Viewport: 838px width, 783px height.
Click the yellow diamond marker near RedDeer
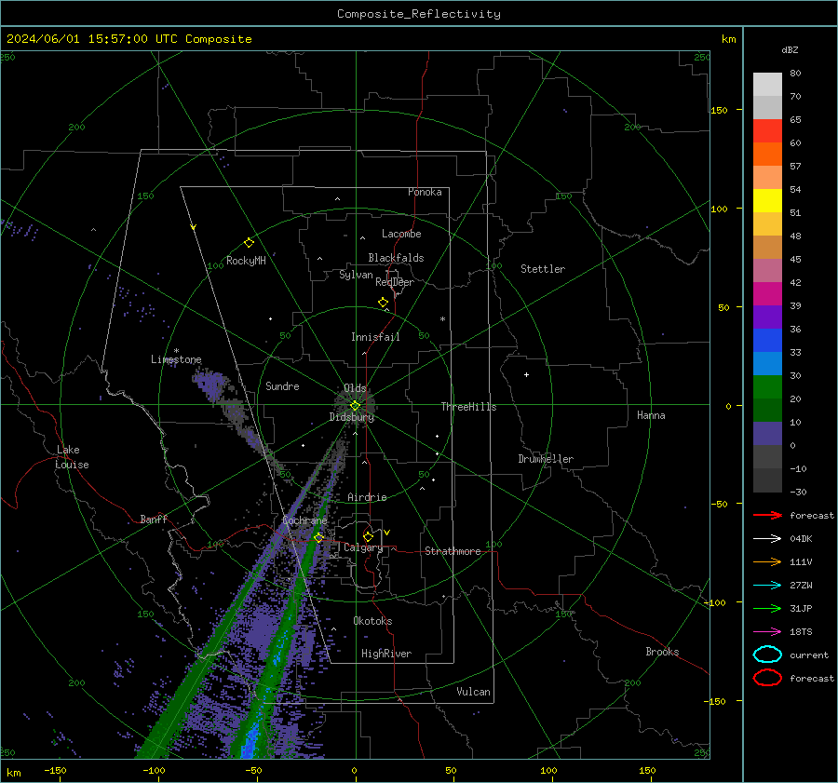tap(384, 303)
